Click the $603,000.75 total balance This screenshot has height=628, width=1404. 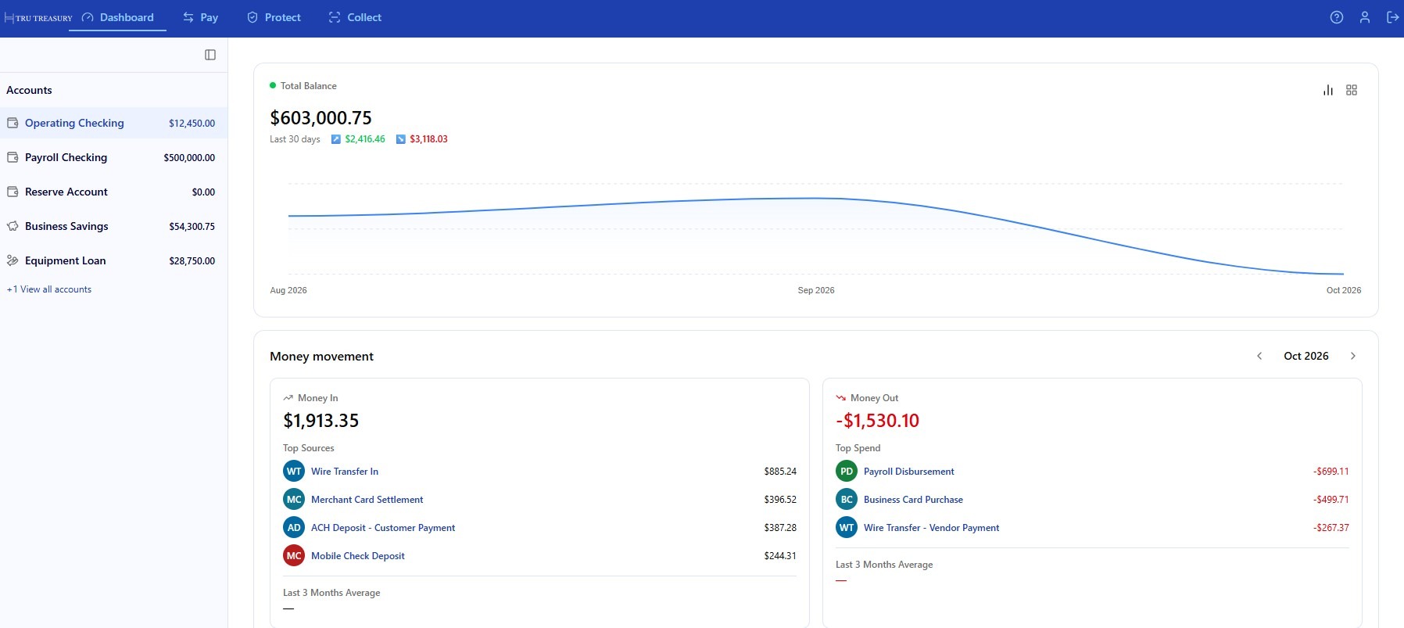tap(321, 118)
